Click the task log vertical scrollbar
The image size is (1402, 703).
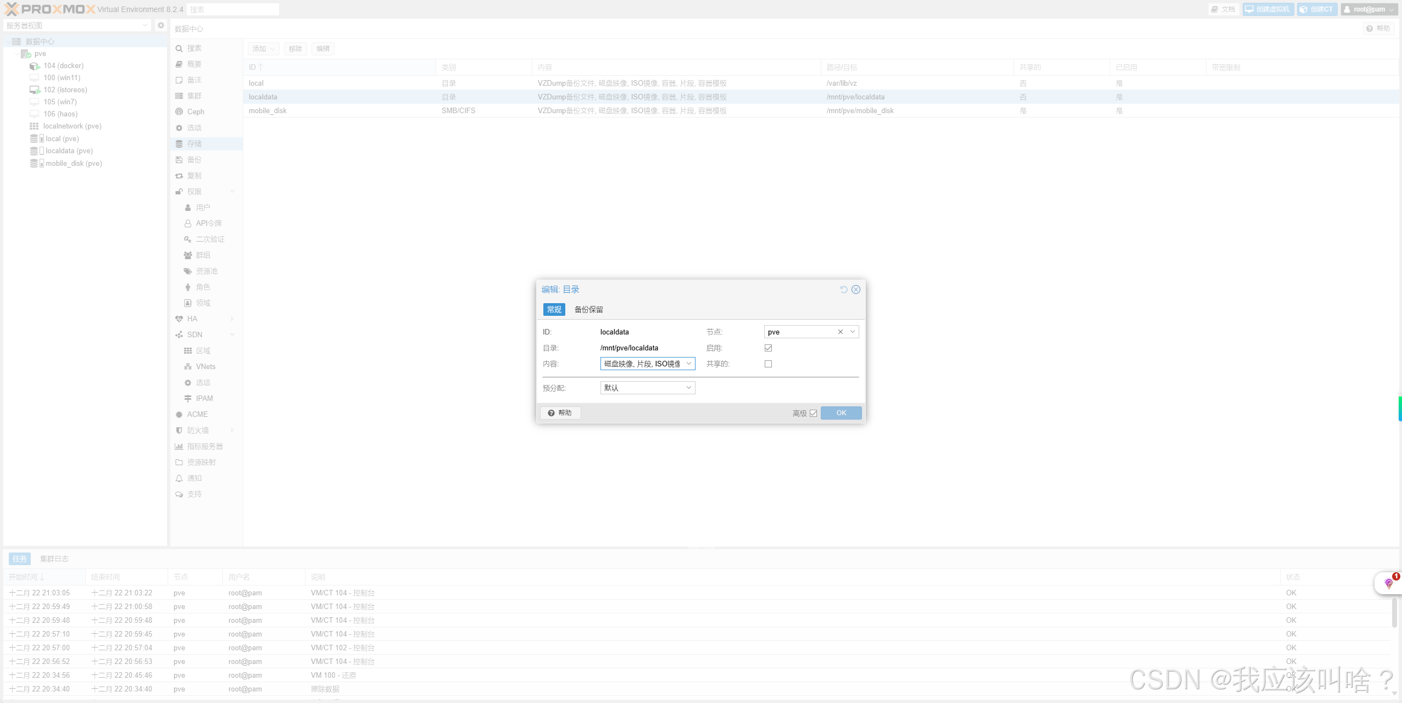point(1394,612)
